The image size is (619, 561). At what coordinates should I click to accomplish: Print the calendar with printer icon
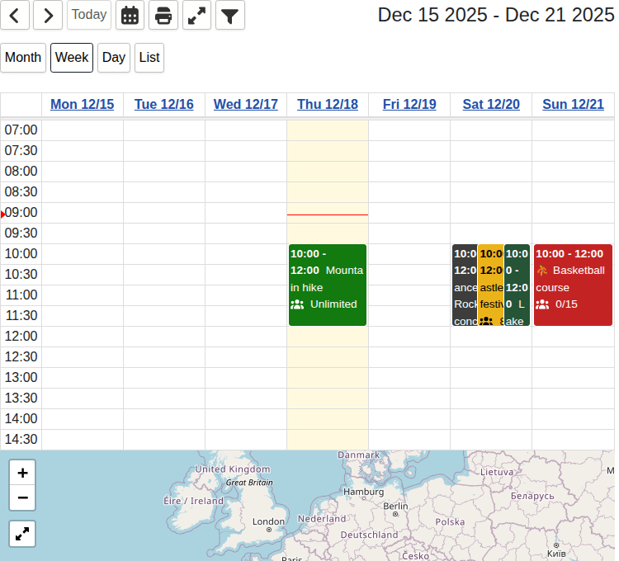163,15
